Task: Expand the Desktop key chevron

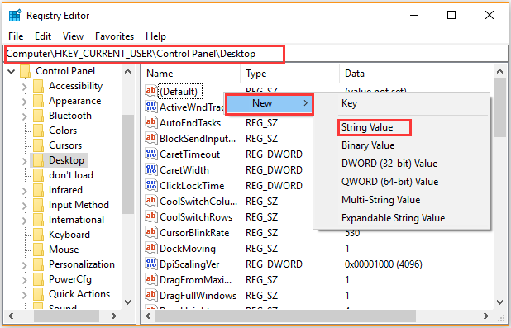Action: pyautogui.click(x=25, y=161)
